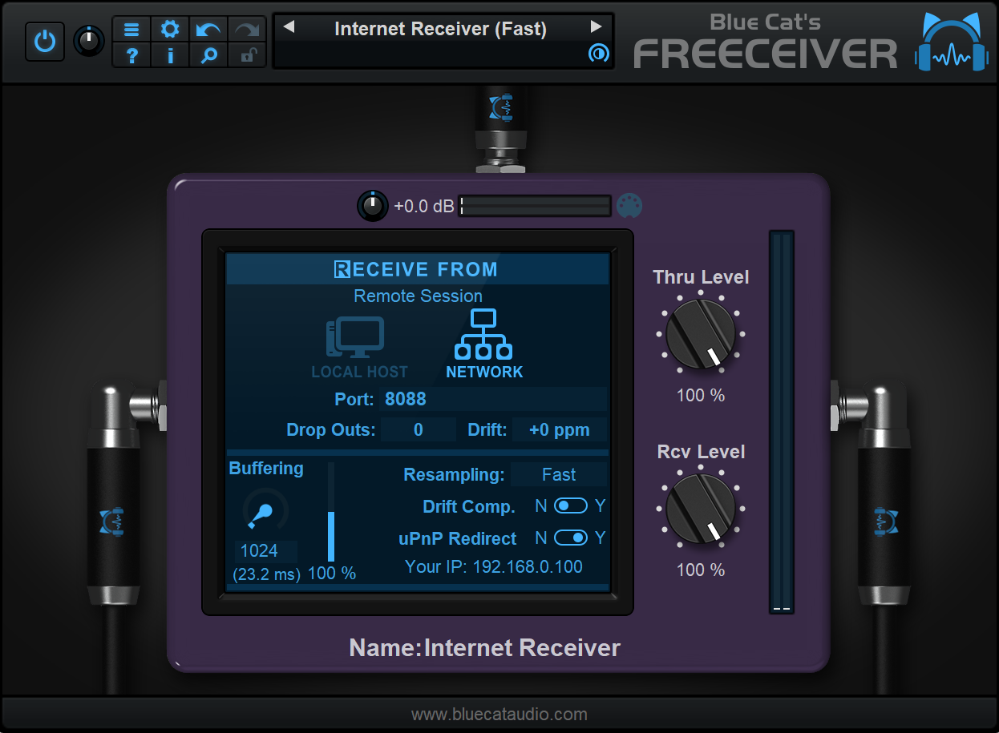Open the Resampling mode set to Fast

(x=559, y=474)
